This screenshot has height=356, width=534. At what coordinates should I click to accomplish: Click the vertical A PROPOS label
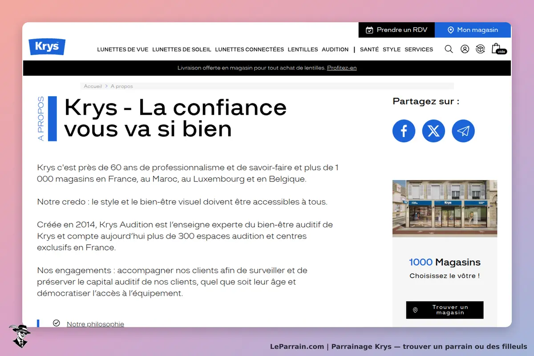tap(41, 119)
